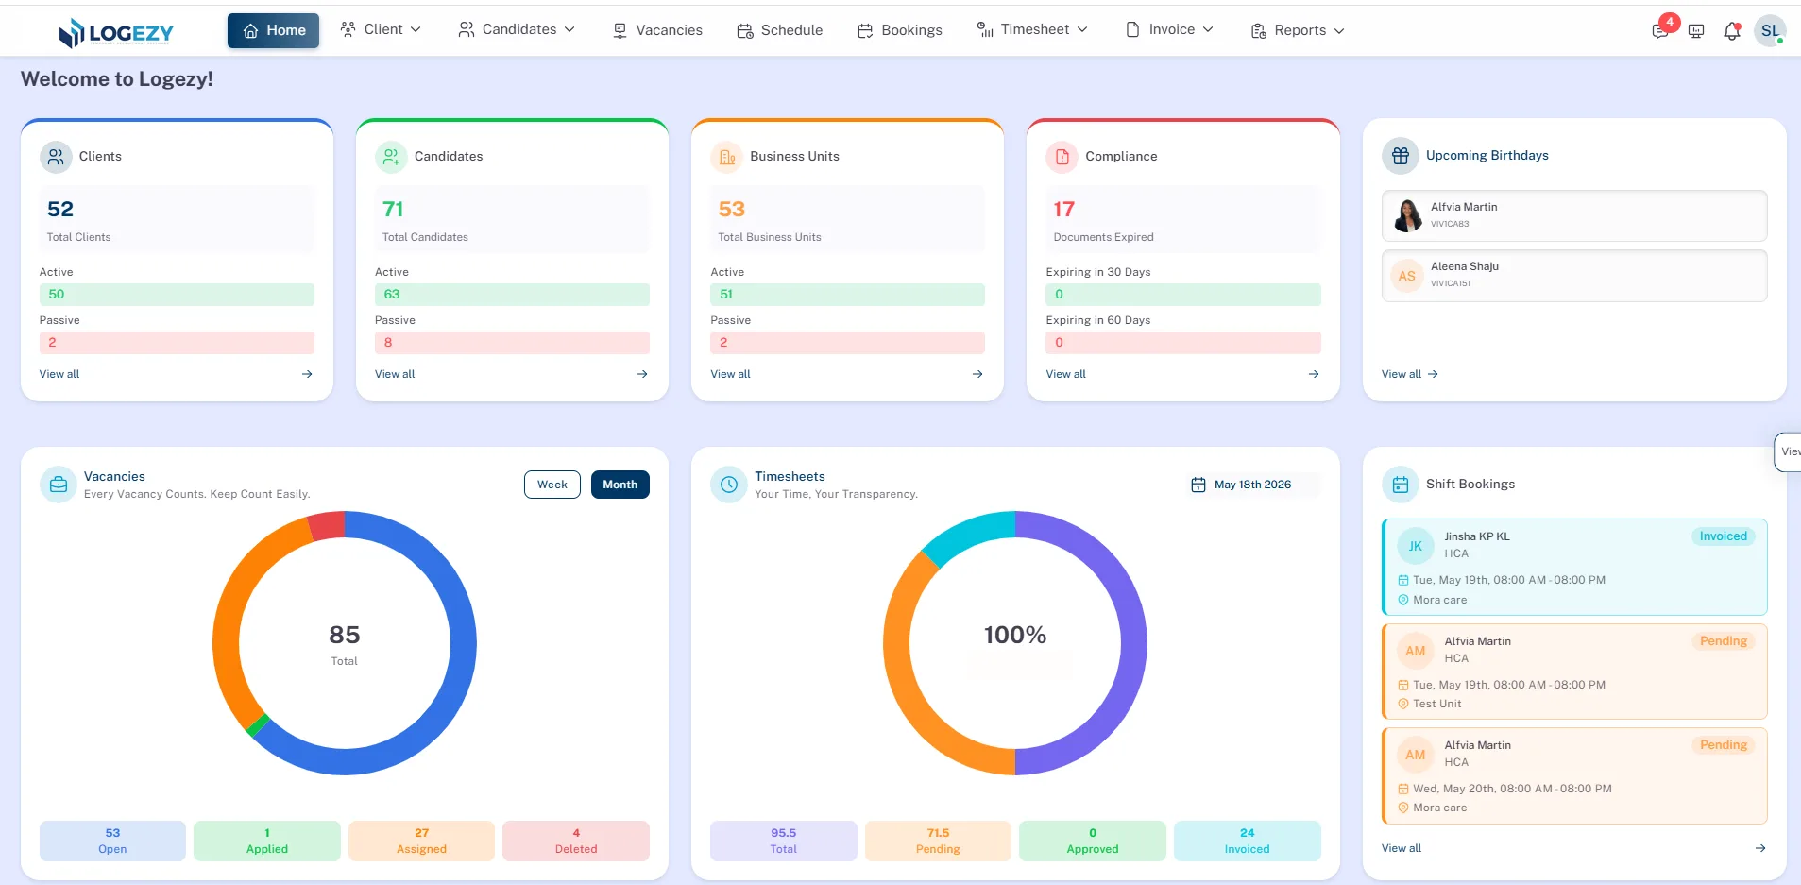
Task: Click the calendar icon beside May 18th 2026
Action: tap(1198, 485)
